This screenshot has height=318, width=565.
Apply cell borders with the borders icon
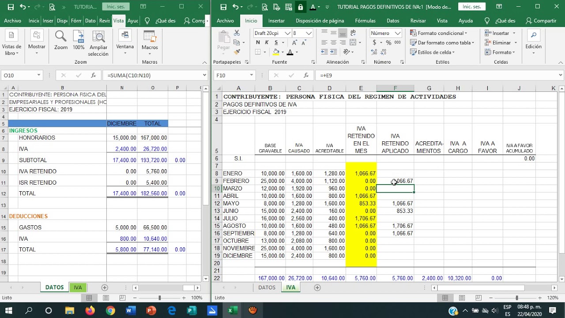pyautogui.click(x=258, y=52)
